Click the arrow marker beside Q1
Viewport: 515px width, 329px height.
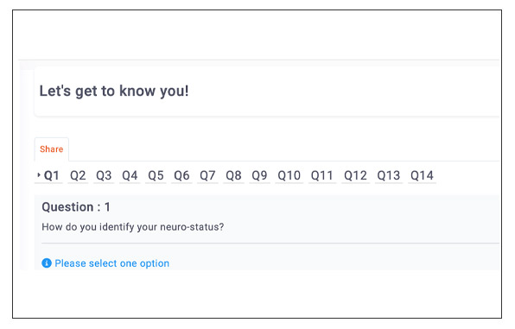click(39, 175)
